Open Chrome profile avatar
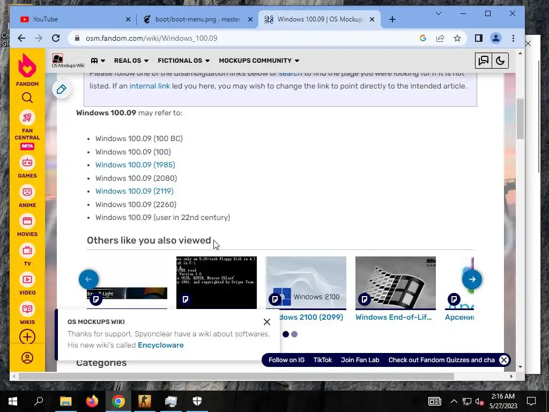 (496, 38)
